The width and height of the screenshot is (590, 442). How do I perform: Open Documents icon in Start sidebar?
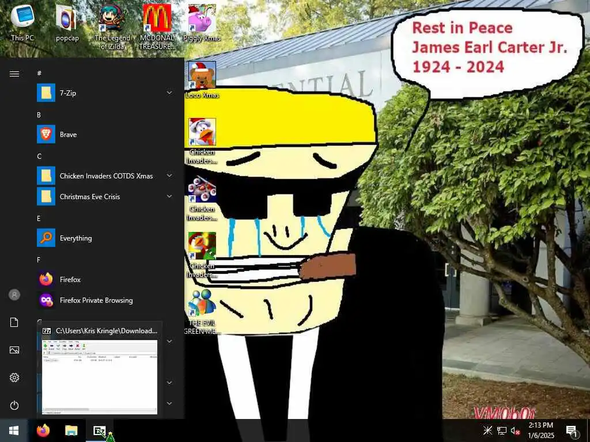(x=14, y=322)
